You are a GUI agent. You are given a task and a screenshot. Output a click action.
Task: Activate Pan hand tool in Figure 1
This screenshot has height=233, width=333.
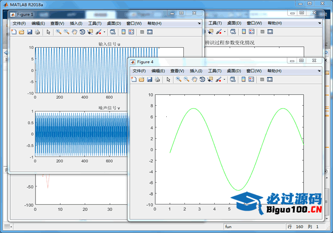(x=75, y=32)
